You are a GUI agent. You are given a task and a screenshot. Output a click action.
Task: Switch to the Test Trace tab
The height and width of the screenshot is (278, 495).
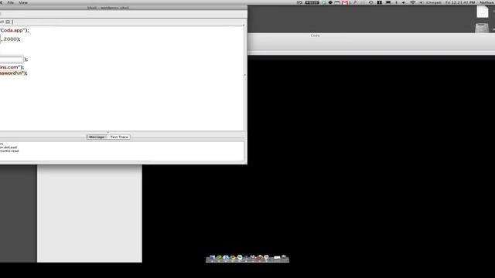[119, 137]
